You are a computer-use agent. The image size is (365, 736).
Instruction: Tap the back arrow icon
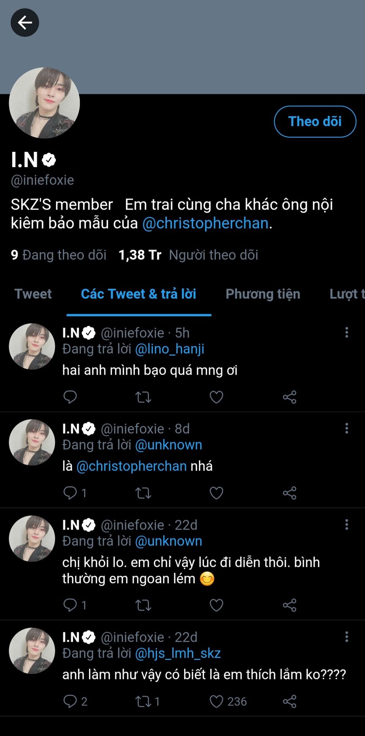click(25, 23)
